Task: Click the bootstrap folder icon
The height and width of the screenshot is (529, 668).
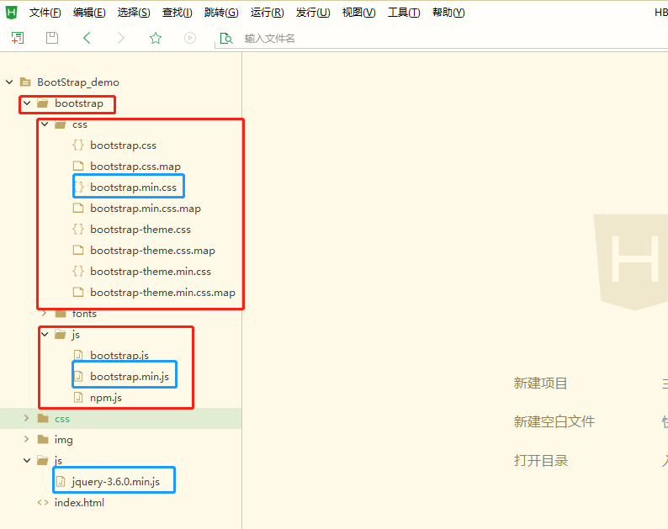Action: [43, 103]
